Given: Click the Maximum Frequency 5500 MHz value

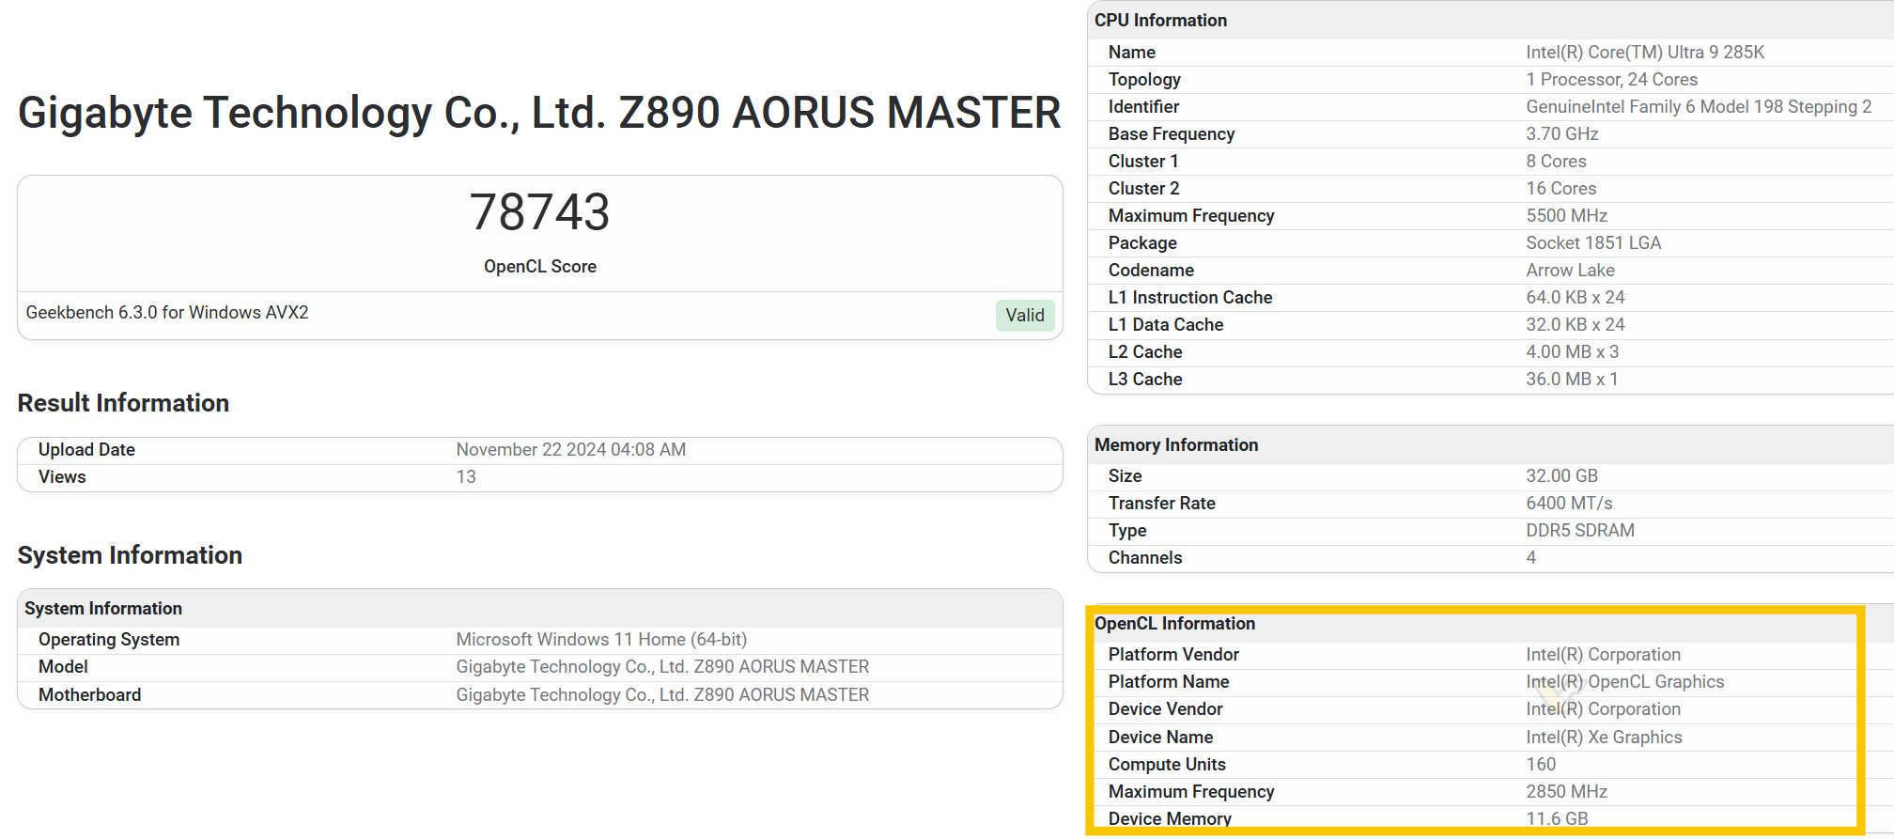Looking at the screenshot, I should tap(1566, 216).
